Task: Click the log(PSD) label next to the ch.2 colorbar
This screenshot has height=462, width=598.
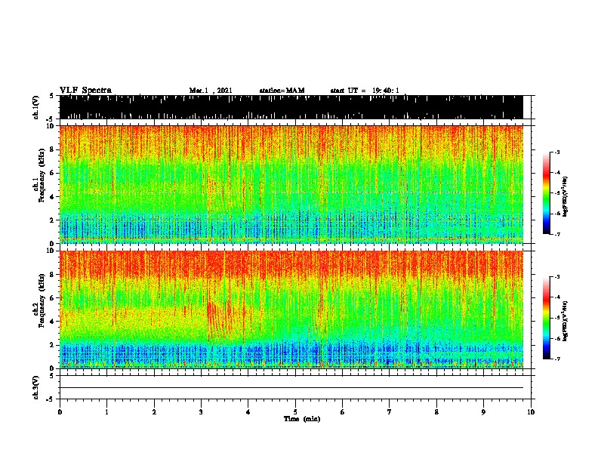Action: coord(565,321)
